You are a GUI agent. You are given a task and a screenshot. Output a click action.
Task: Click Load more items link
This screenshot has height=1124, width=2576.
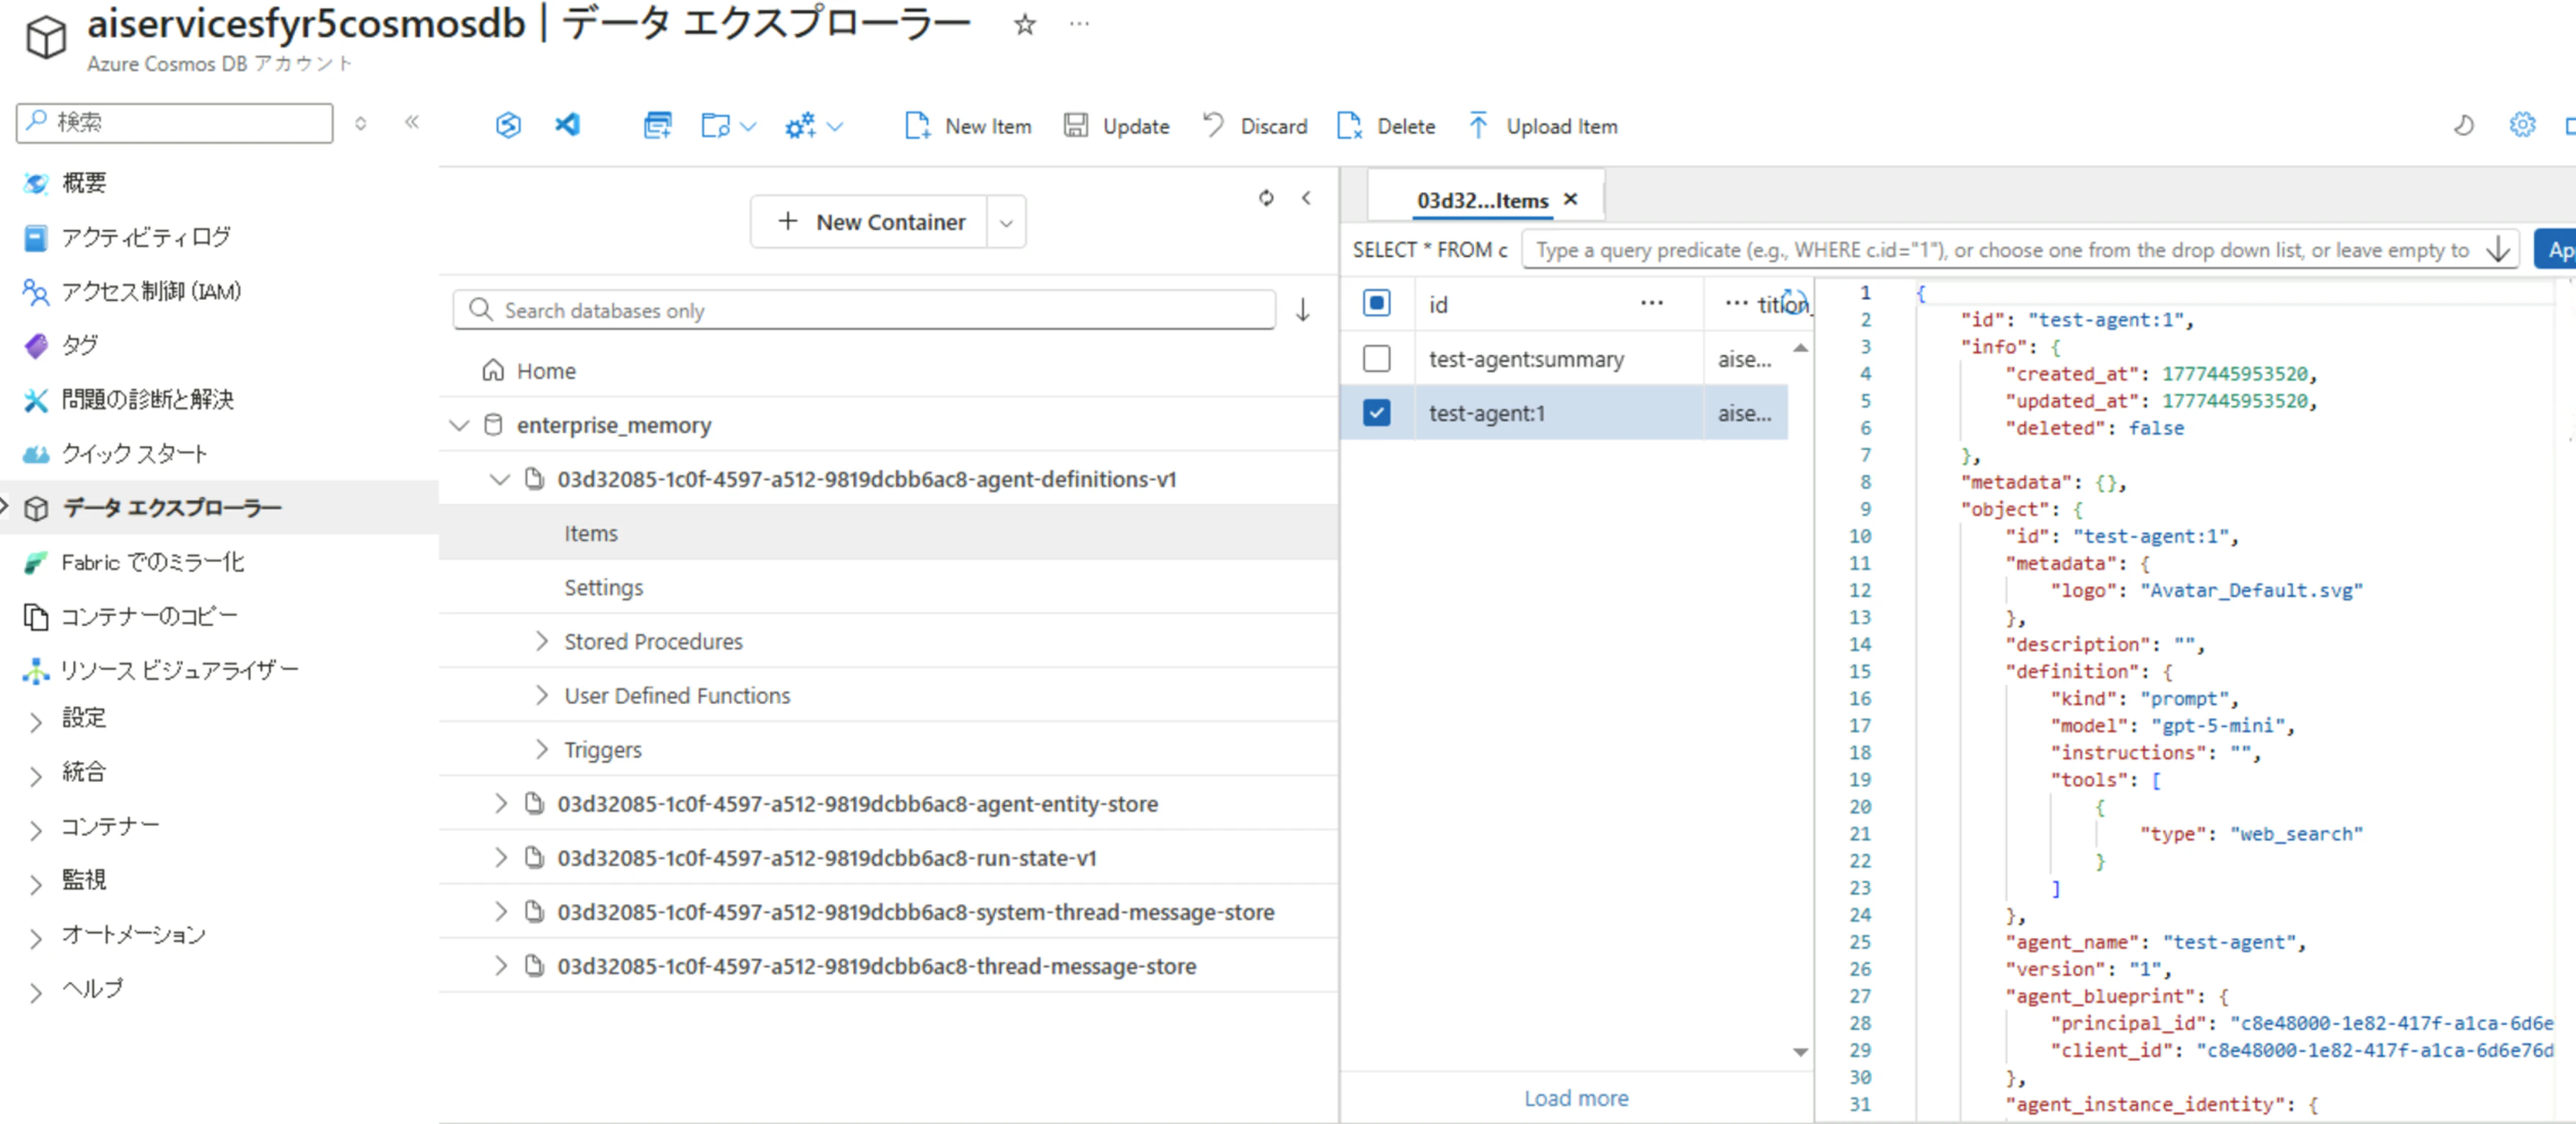[1576, 1098]
